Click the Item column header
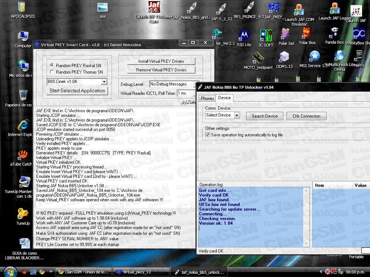This screenshot has height=277, width=370. pos(332,185)
